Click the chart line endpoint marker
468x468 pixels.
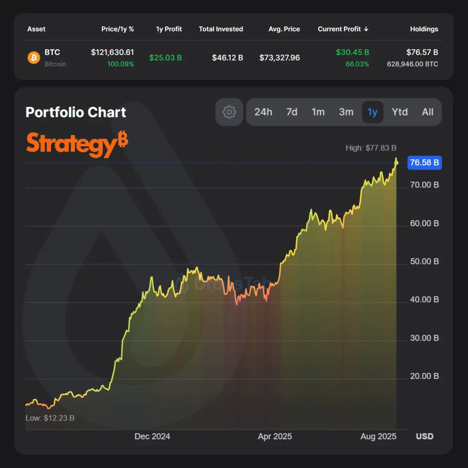pyautogui.click(x=396, y=162)
